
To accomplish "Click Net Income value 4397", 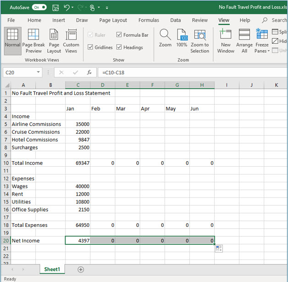I will (78, 241).
